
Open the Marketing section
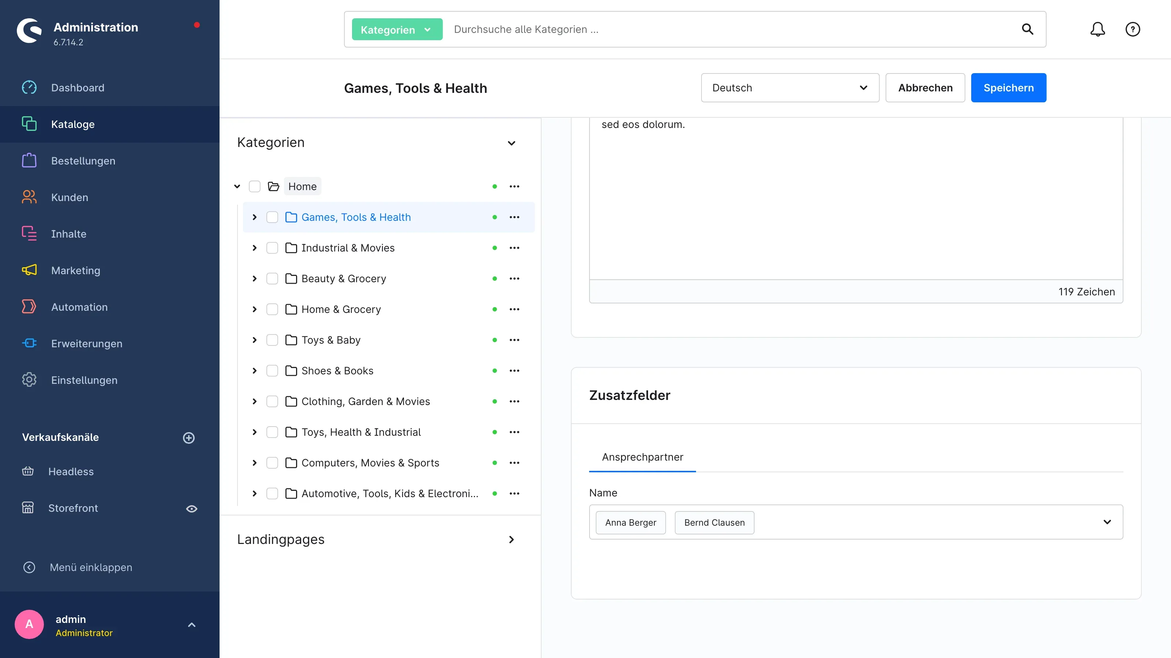coord(75,270)
